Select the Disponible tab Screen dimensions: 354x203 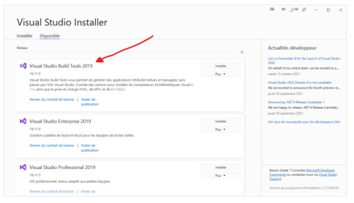point(50,36)
